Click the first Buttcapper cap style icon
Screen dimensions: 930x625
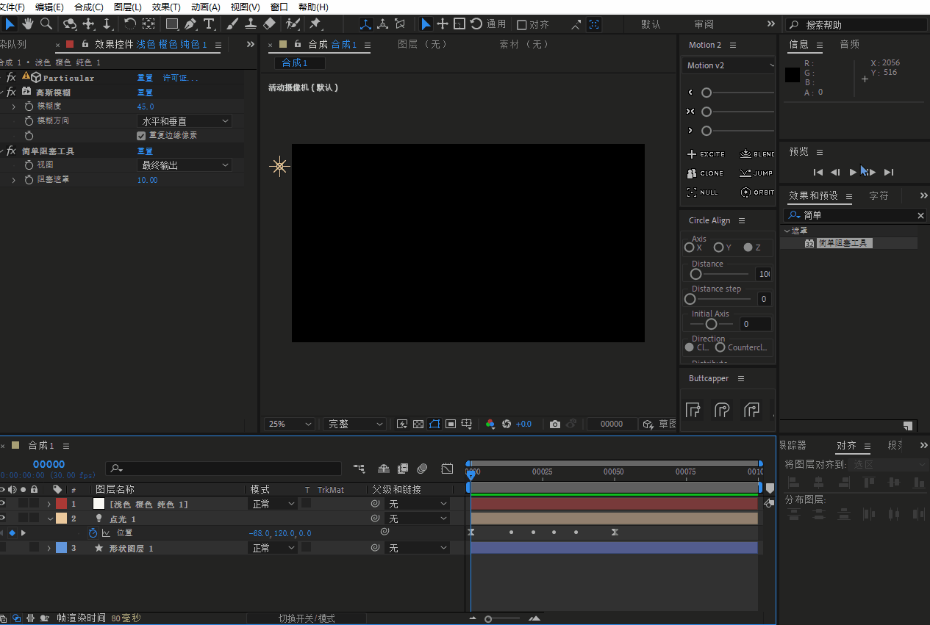(693, 410)
